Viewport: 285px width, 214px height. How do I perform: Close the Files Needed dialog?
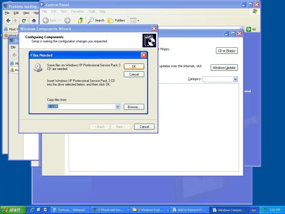click(144, 55)
